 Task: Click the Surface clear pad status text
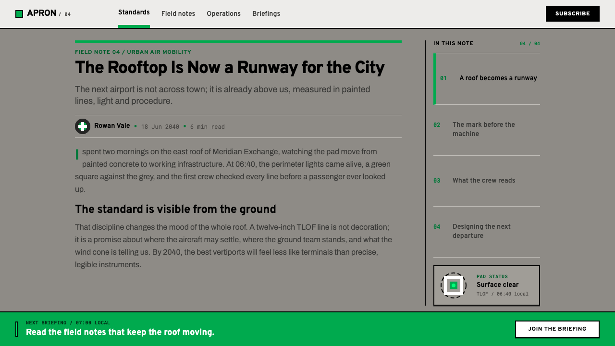point(497,284)
